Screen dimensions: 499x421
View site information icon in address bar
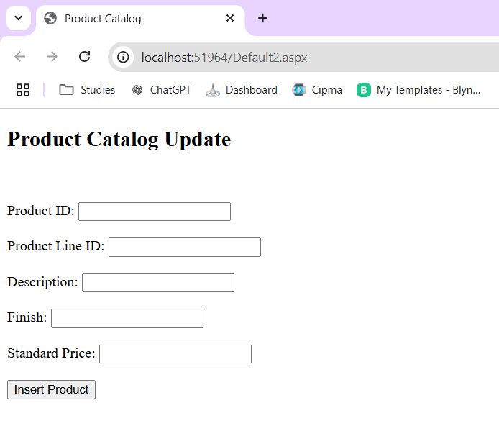click(123, 58)
